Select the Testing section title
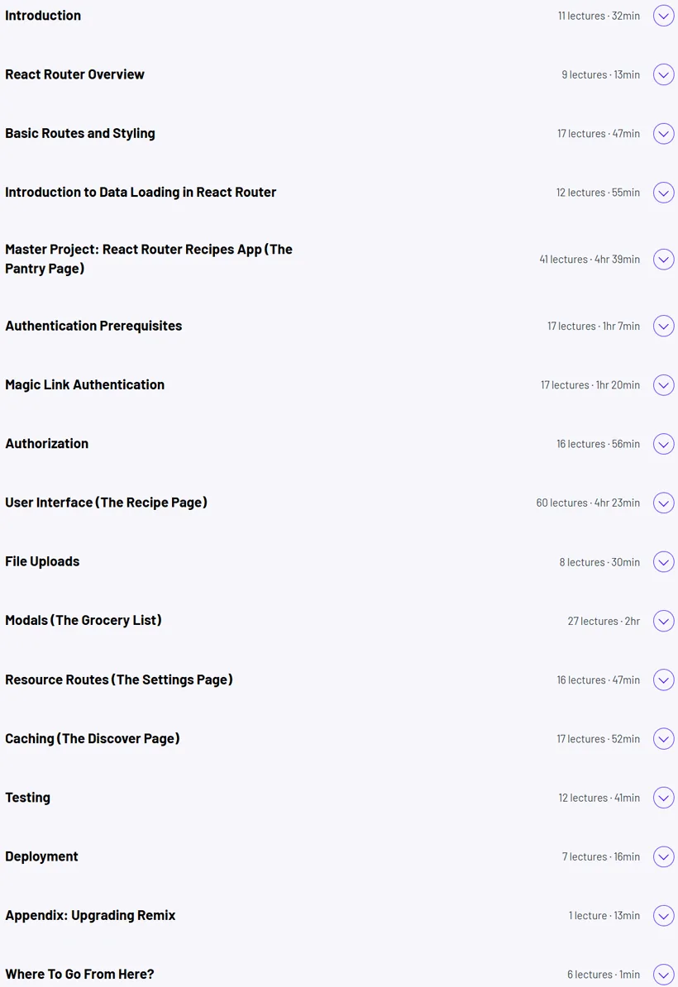 (x=28, y=798)
